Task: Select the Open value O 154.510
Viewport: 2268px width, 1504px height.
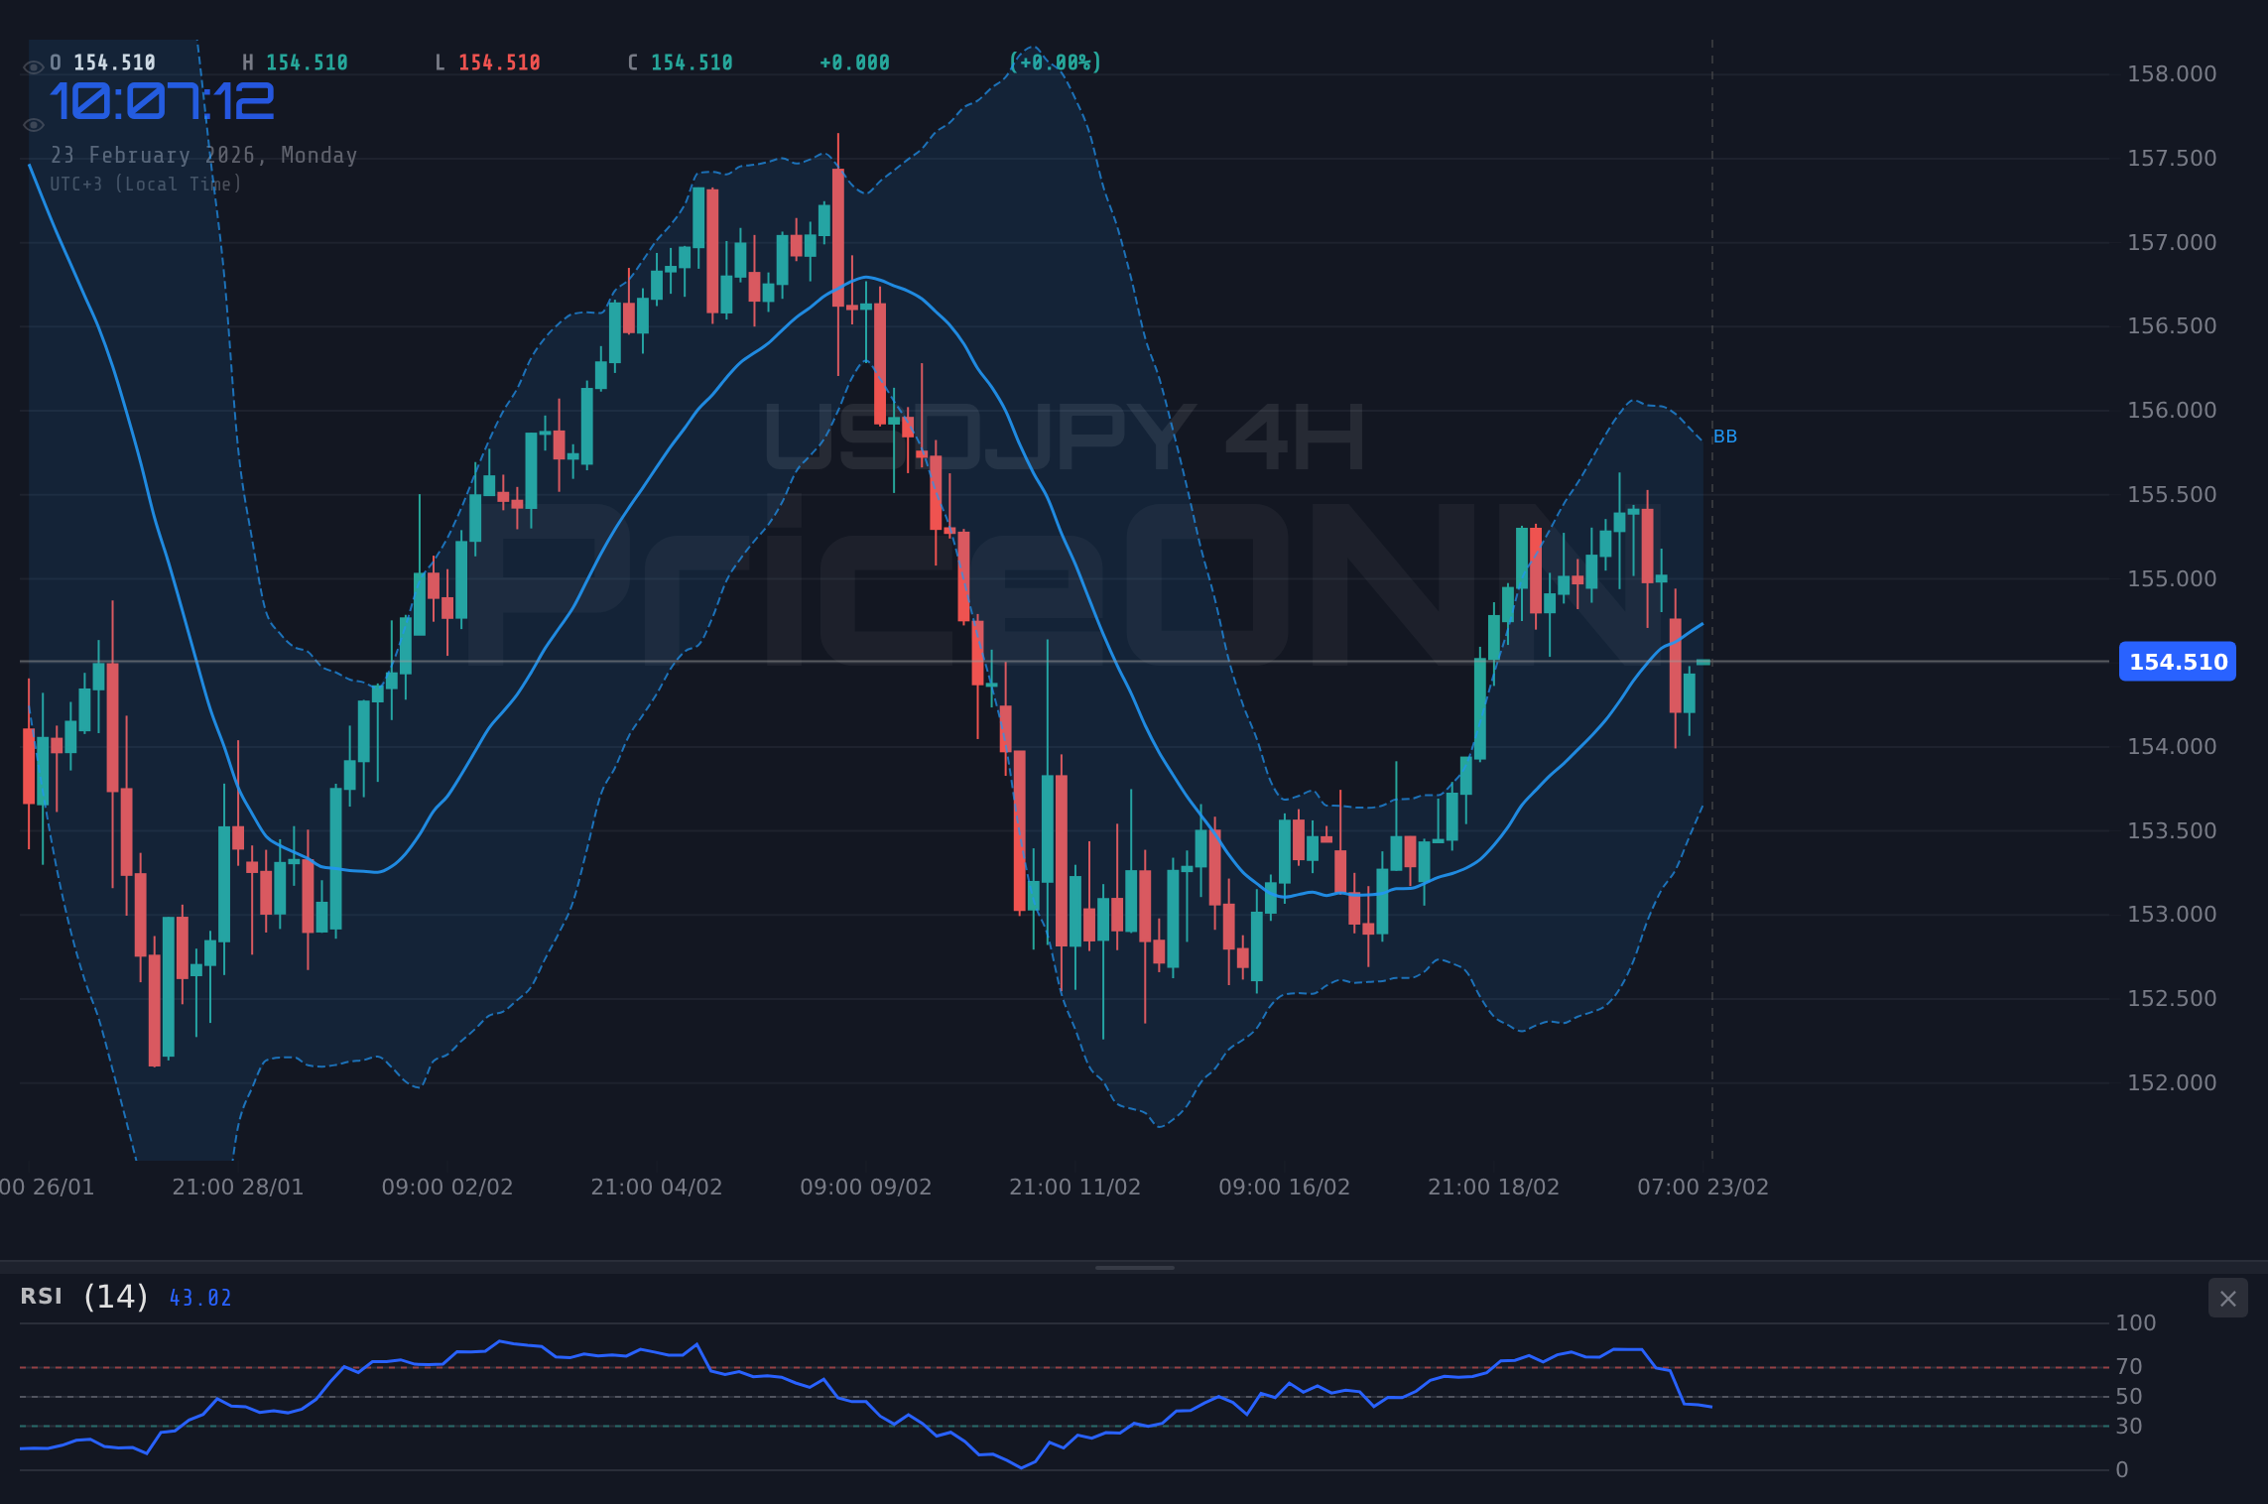Action: pyautogui.click(x=102, y=62)
